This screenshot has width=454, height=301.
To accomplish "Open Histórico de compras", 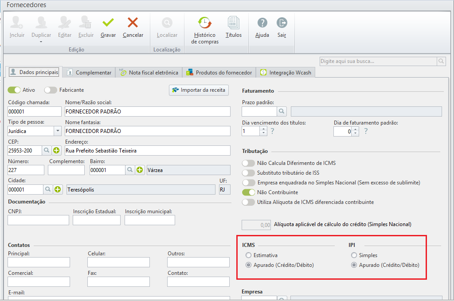I will coord(205,23).
